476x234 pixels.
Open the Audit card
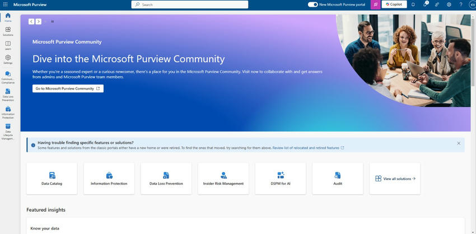pos(338,179)
